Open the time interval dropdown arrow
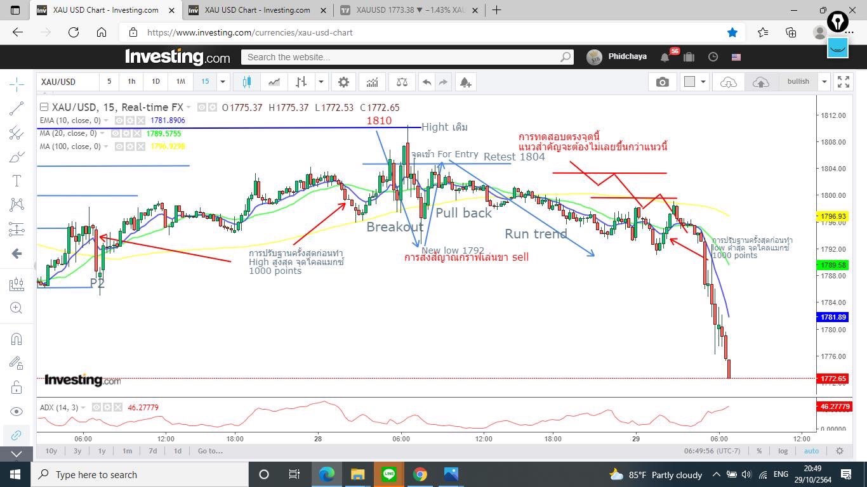867x487 pixels. click(222, 82)
